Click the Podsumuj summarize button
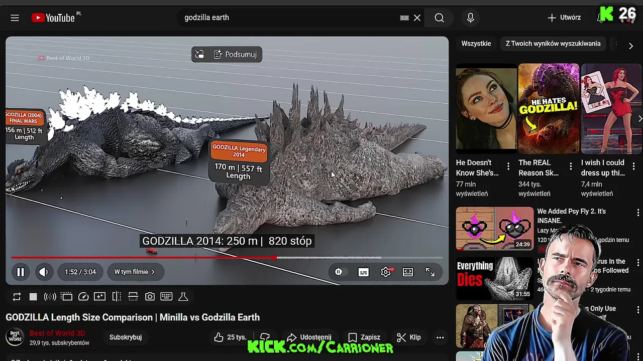This screenshot has height=361, width=643. [x=235, y=54]
